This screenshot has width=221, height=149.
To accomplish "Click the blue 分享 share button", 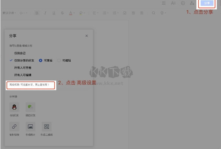I will click(x=207, y=3).
